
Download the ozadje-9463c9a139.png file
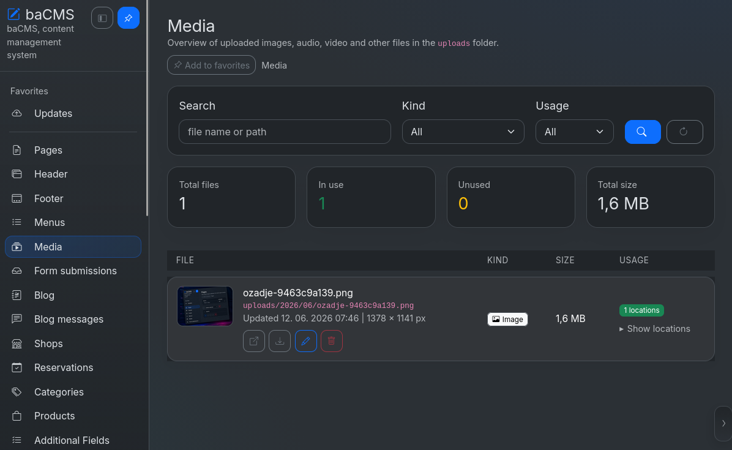(280, 341)
